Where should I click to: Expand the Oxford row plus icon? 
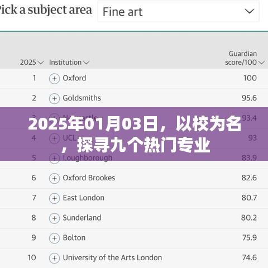[54, 79]
